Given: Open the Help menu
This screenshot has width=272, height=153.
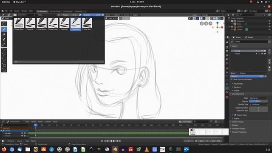Looking at the screenshot, I should [x=31, y=11].
